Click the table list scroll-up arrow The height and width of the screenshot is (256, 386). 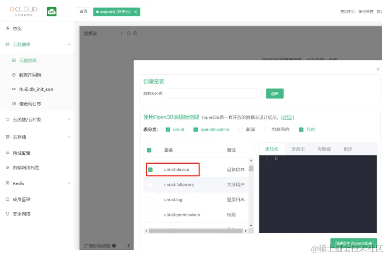pos(251,160)
